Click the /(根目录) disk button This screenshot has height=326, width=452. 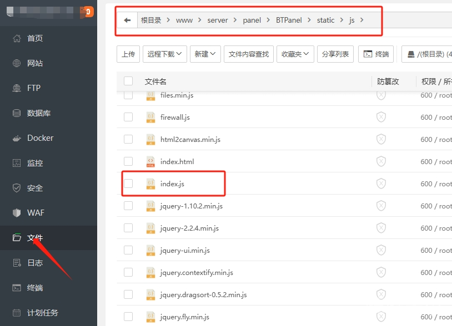point(427,54)
